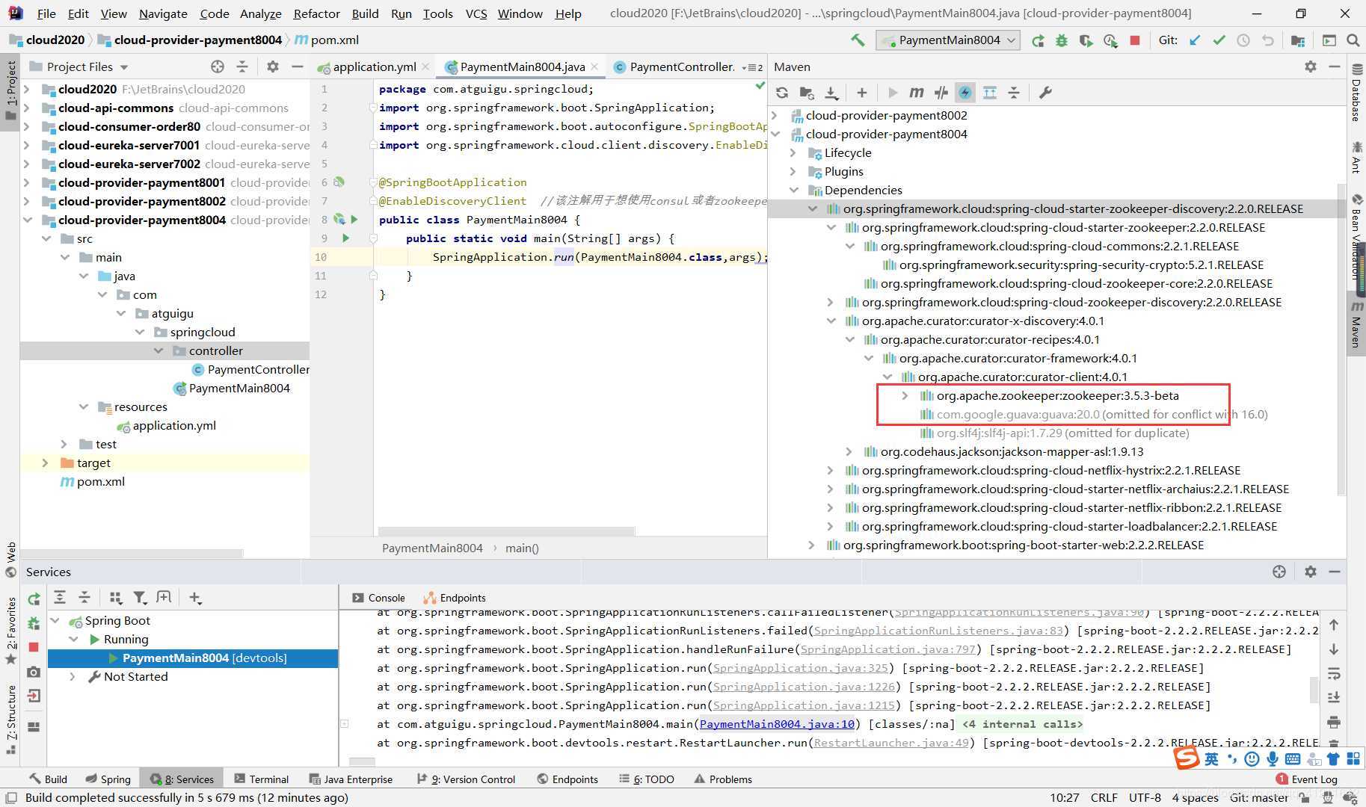Close the PaymentMain8004.java tab

(594, 67)
